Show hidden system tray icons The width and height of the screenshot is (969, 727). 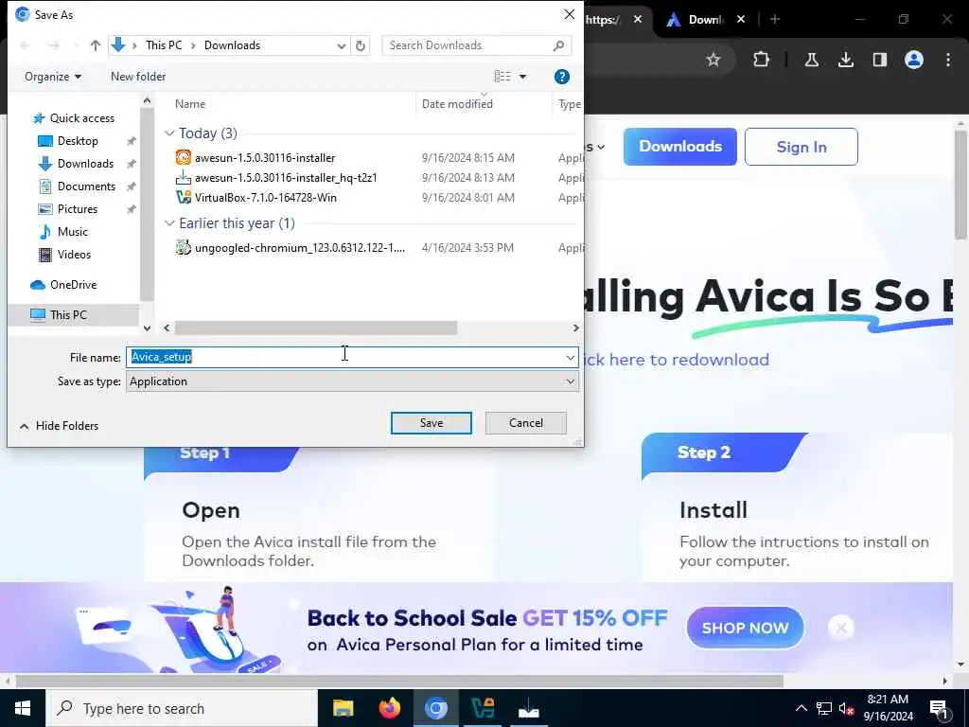tap(801, 708)
